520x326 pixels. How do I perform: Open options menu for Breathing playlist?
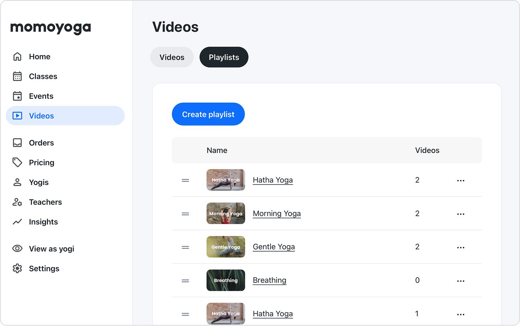point(461,280)
